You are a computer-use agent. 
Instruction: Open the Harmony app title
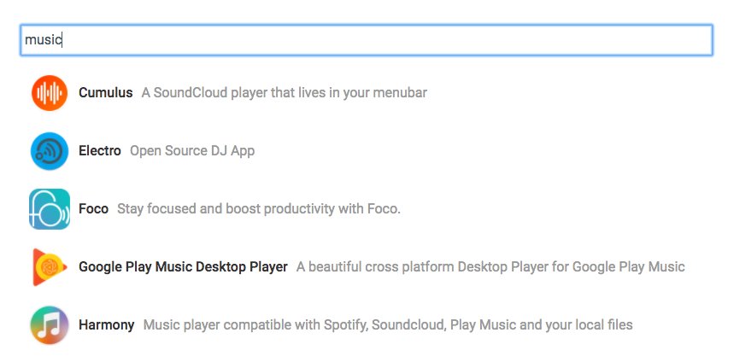tap(107, 324)
